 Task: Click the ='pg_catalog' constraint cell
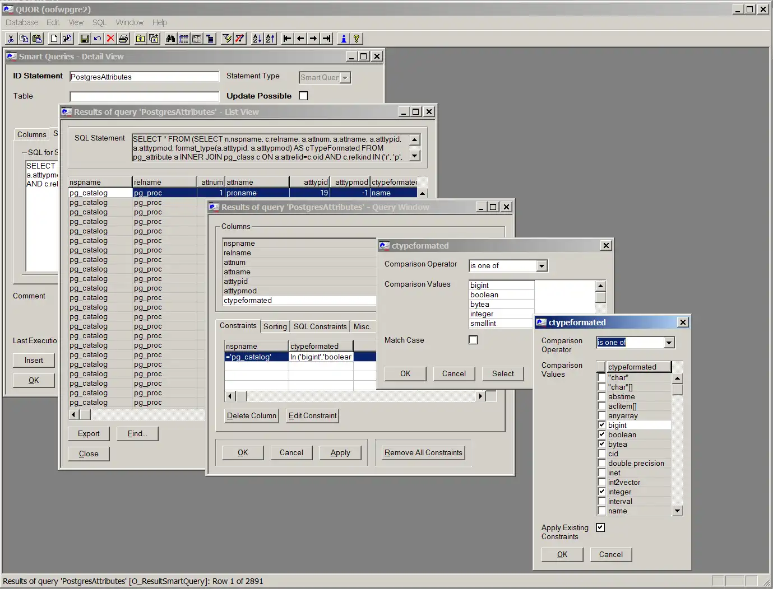tap(257, 357)
